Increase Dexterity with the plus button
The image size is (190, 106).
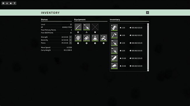pyautogui.click(x=71, y=40)
